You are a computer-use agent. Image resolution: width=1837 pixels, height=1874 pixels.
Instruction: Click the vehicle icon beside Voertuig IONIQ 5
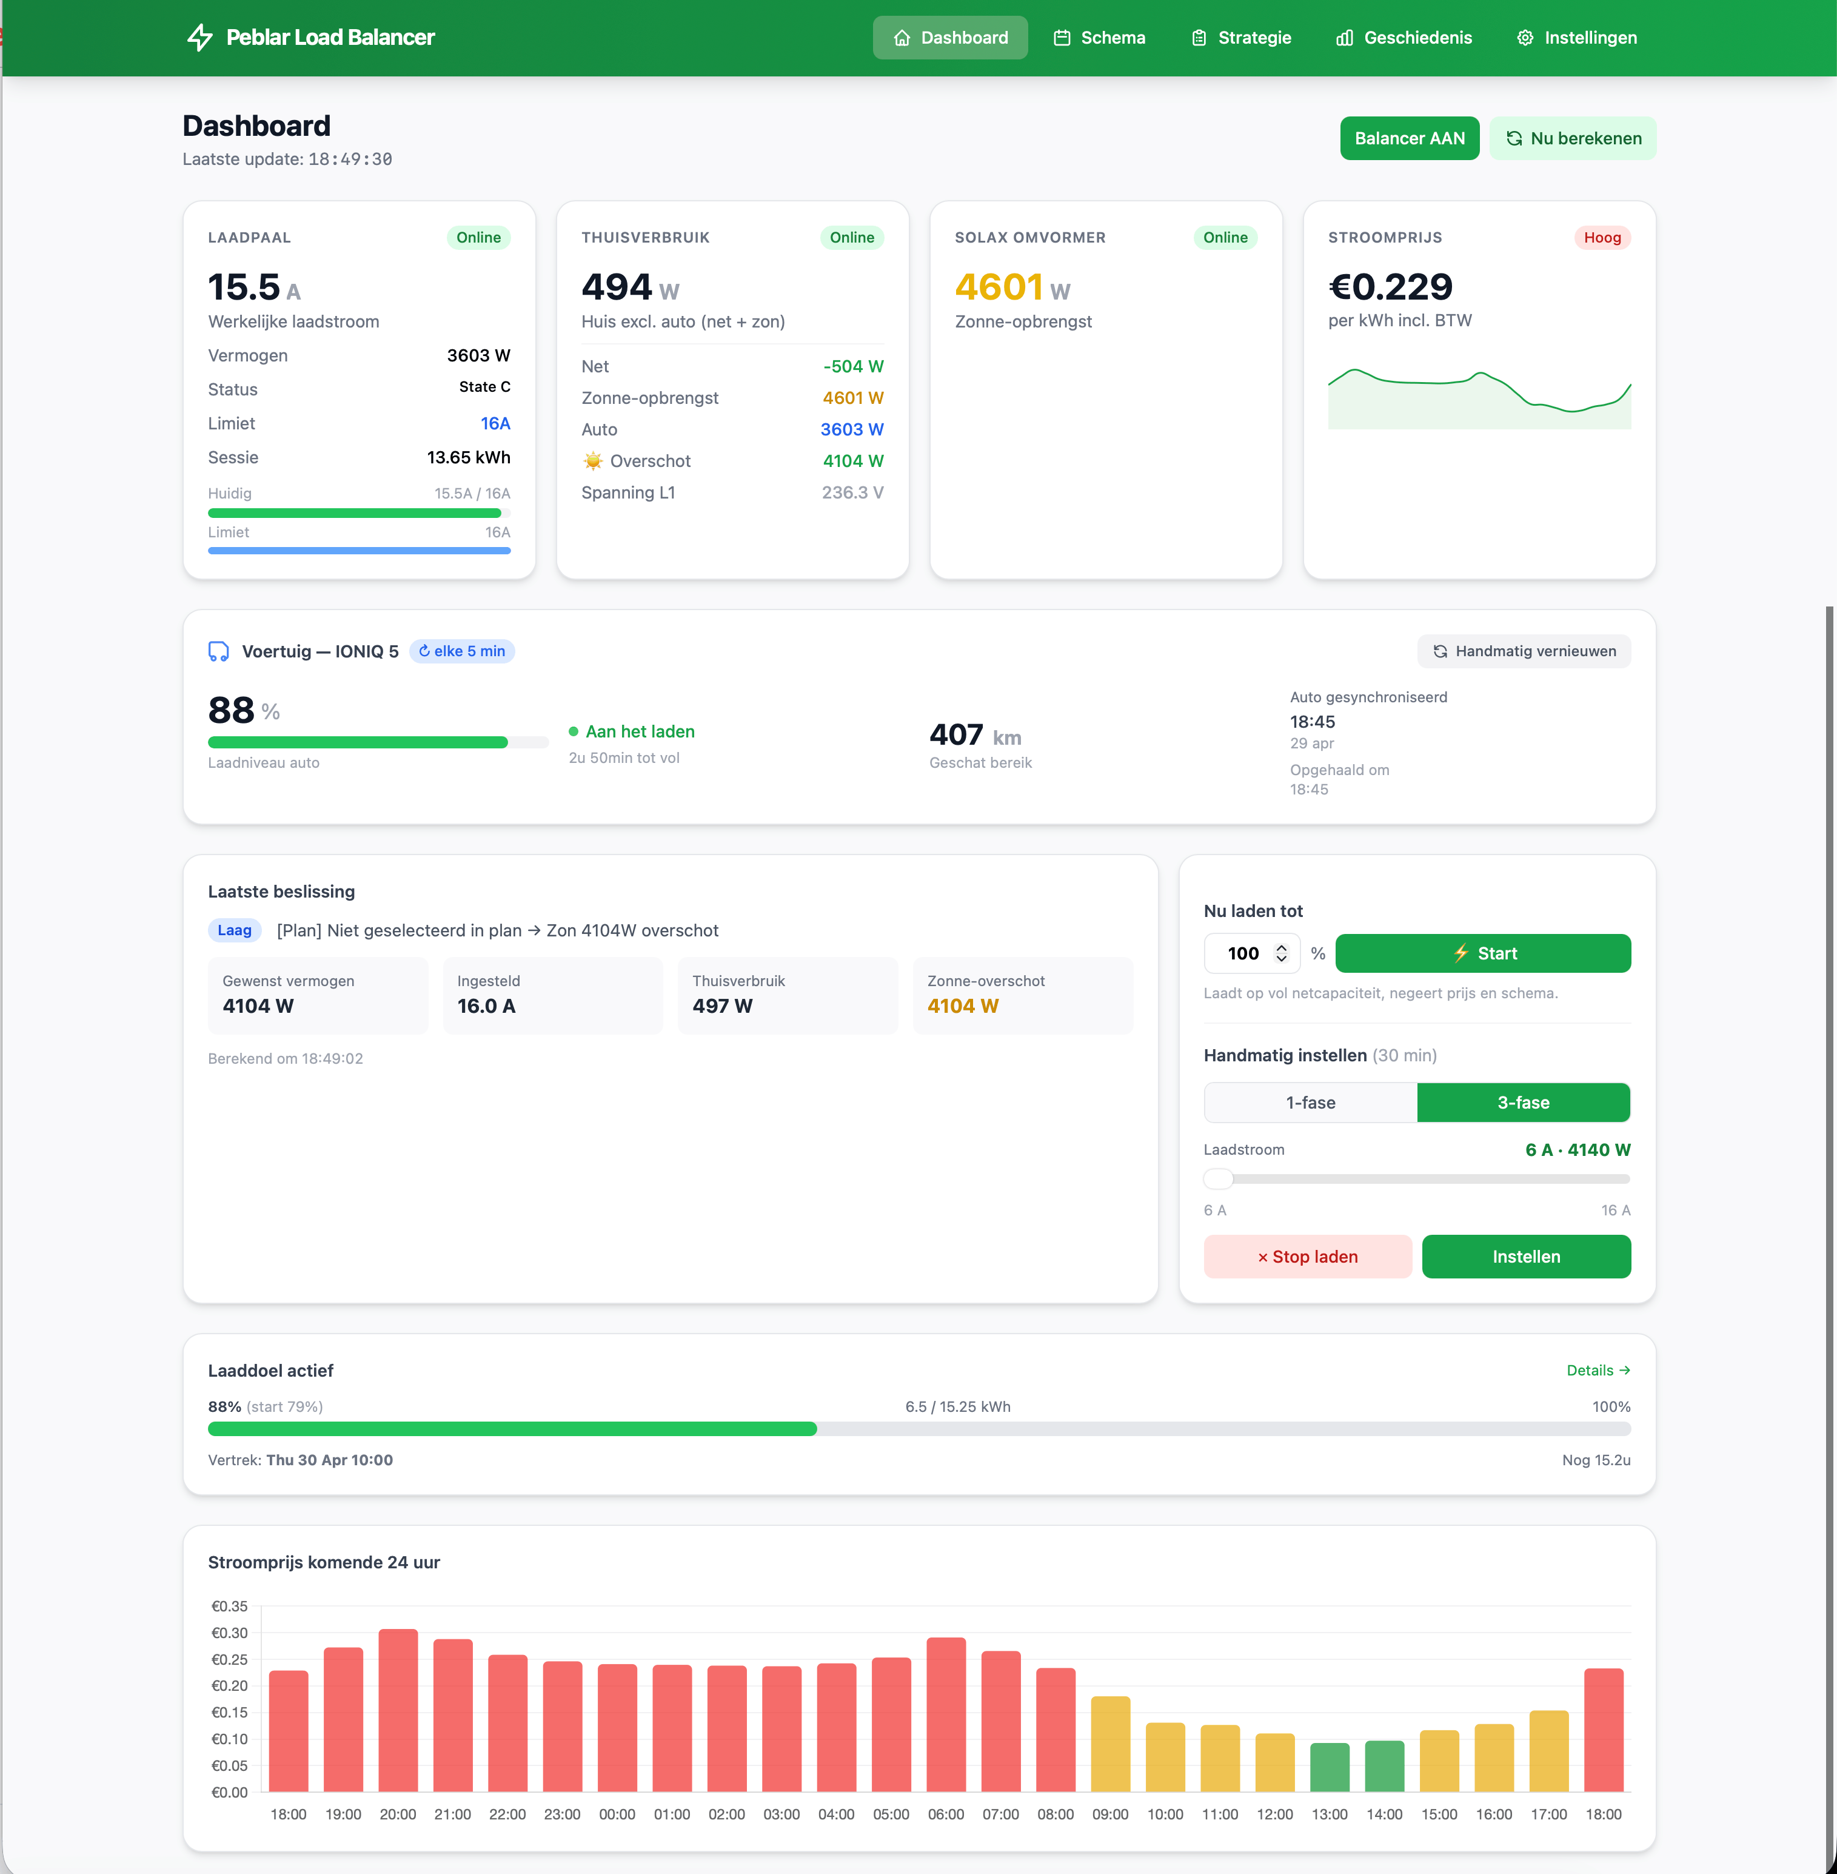(x=219, y=651)
